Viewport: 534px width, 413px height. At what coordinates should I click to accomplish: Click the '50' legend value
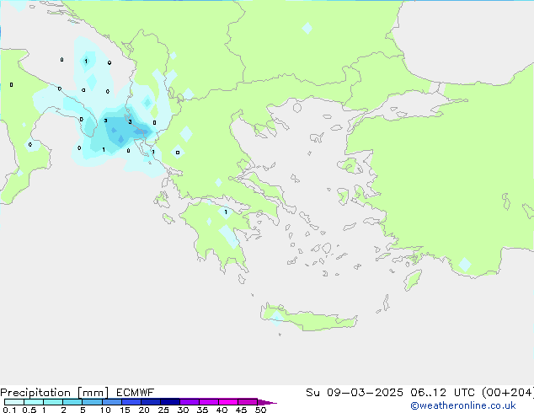tap(260, 410)
